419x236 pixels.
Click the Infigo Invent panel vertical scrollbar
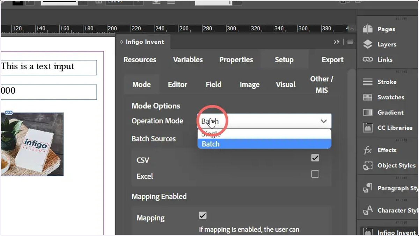pyautogui.click(x=351, y=152)
